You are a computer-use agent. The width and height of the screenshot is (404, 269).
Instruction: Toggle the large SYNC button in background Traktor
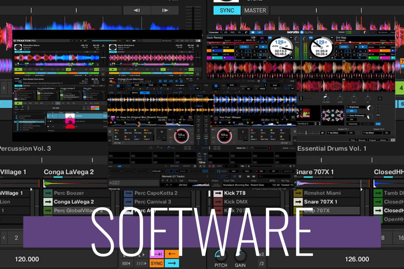[227, 10]
